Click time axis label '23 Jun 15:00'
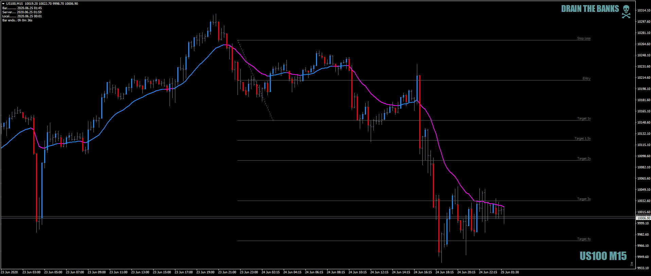Image resolution: width=651 pixels, height=276 pixels. (162, 272)
